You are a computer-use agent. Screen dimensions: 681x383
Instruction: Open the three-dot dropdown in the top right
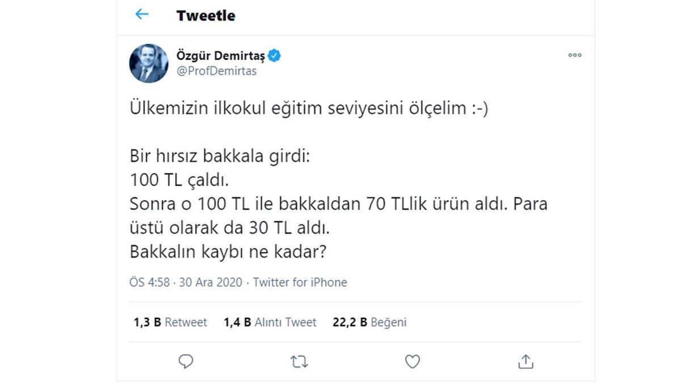[x=574, y=55]
